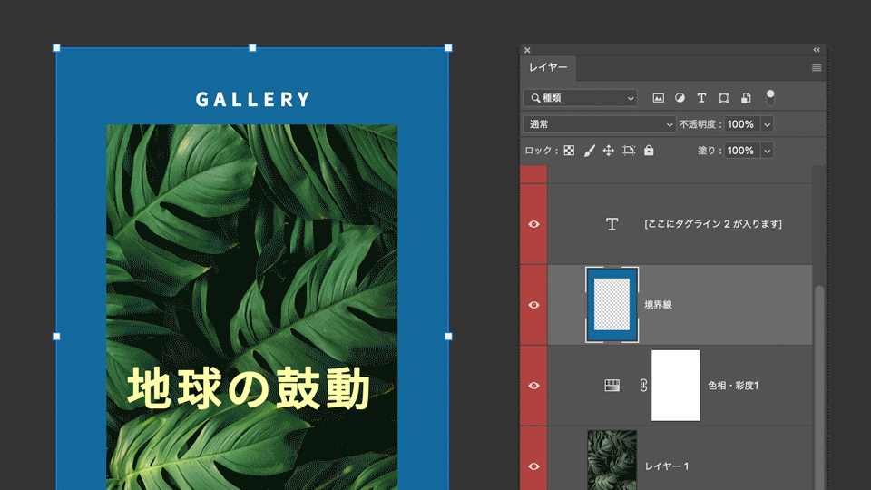This screenshot has height=490, width=871.
Task: Hide the tagline 2 text layer
Action: pyautogui.click(x=533, y=224)
